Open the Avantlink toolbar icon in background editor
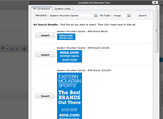163x119 pixels. point(24,49)
